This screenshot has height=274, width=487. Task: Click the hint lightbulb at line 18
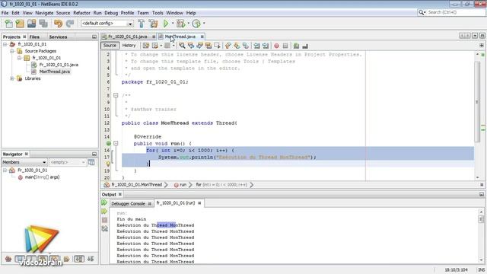(108, 164)
